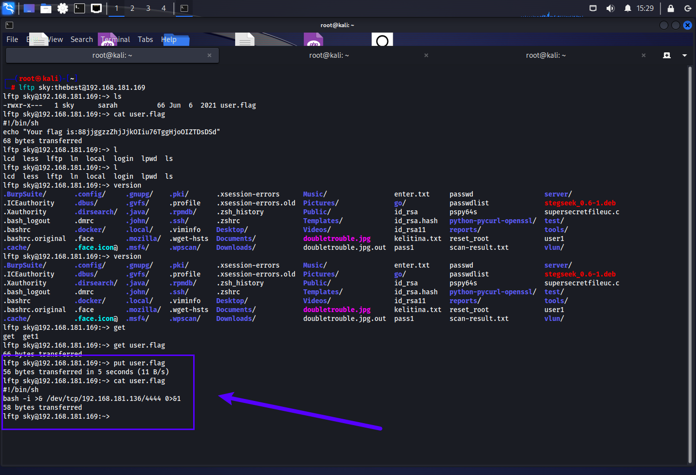Screen dimensions: 696x475
Task: Open the Kali applications menu
Action: [x=8, y=8]
